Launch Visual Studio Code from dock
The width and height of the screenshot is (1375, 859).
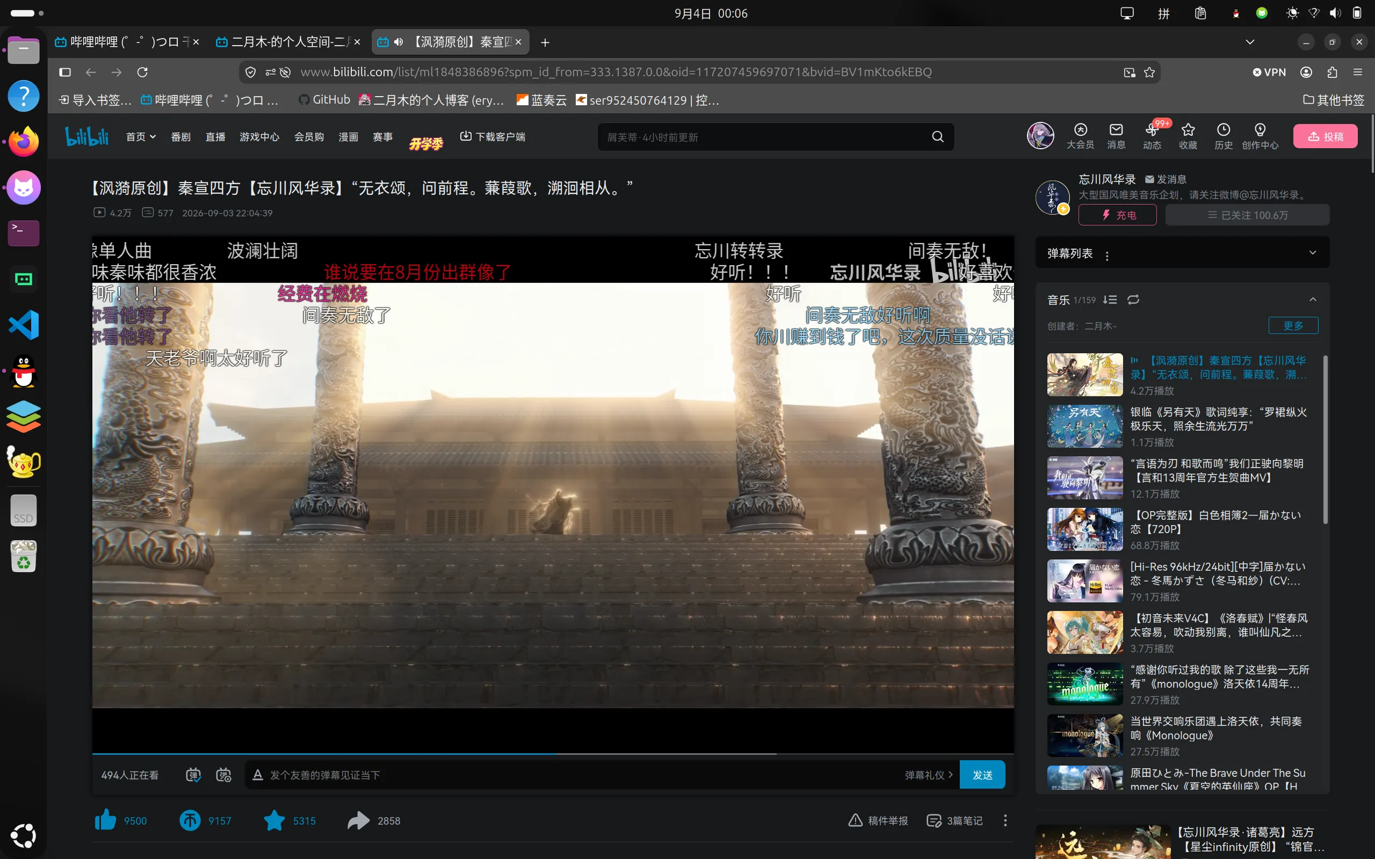click(23, 325)
